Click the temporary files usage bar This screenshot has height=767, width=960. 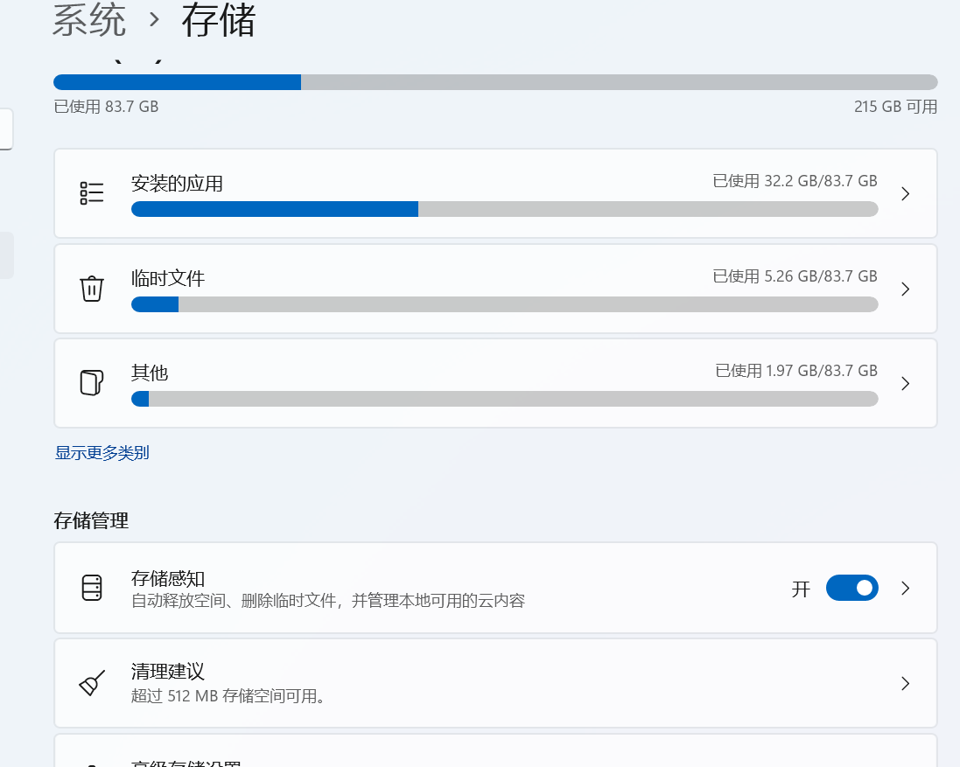(x=504, y=304)
